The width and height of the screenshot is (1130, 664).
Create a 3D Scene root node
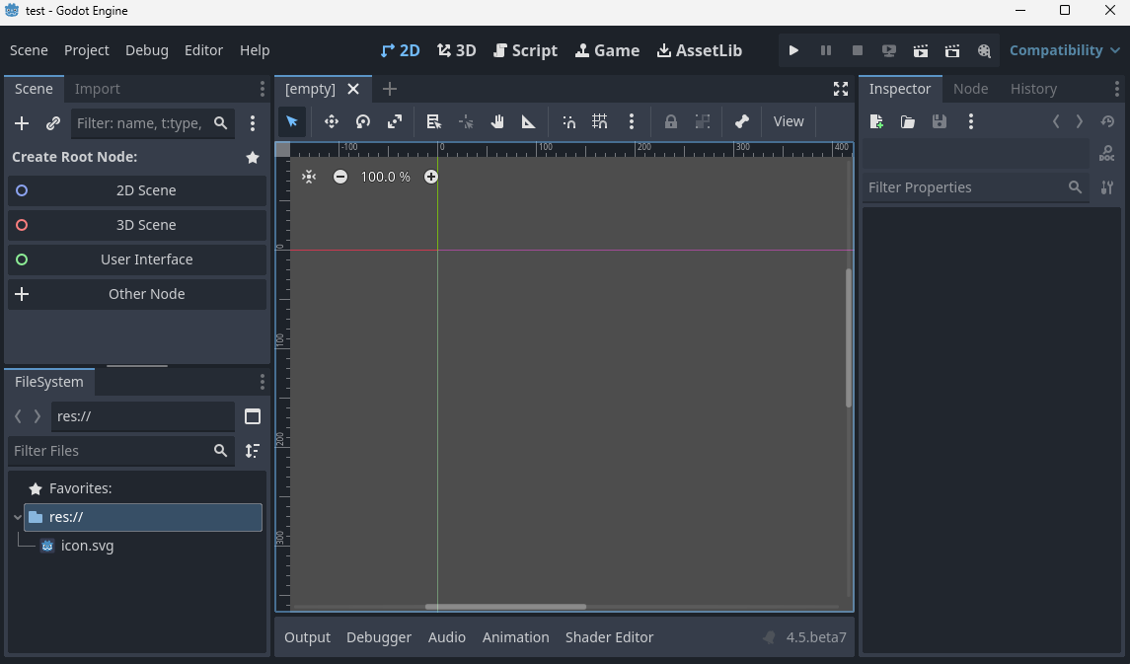click(x=137, y=225)
